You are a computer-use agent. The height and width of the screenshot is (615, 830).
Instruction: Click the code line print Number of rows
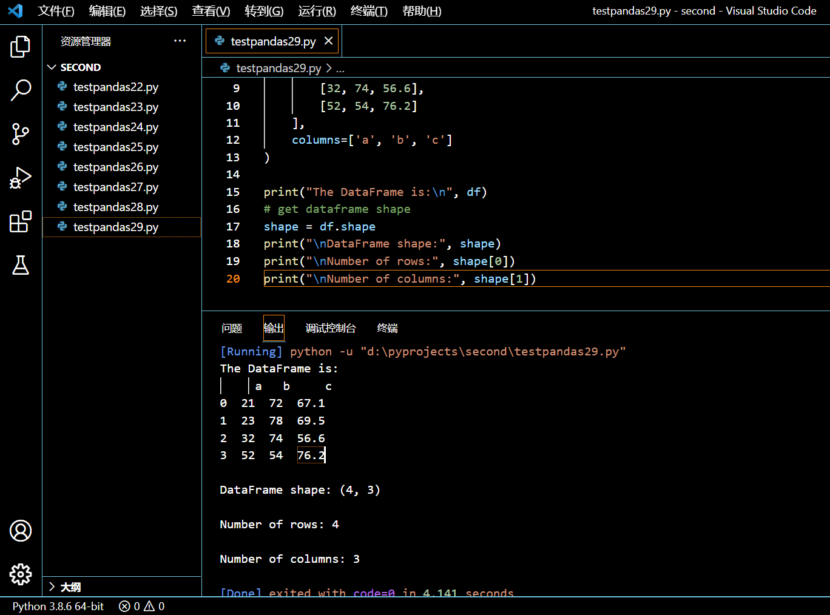(390, 261)
